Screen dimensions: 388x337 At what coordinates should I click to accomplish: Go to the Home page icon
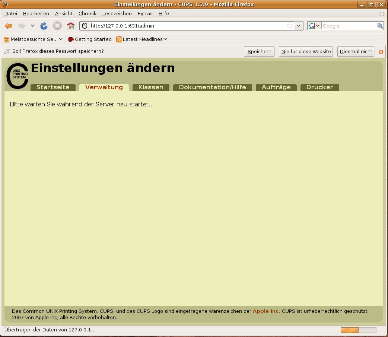(x=71, y=26)
